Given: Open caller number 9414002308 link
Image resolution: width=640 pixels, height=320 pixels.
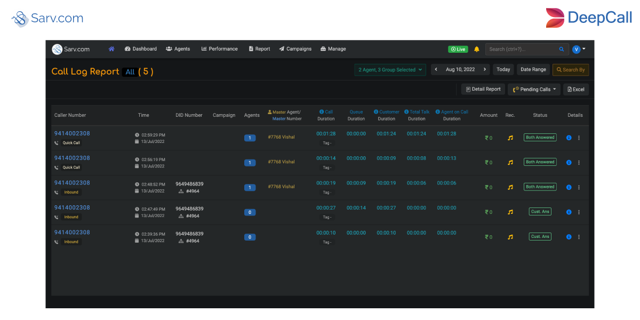Looking at the screenshot, I should pyautogui.click(x=72, y=133).
